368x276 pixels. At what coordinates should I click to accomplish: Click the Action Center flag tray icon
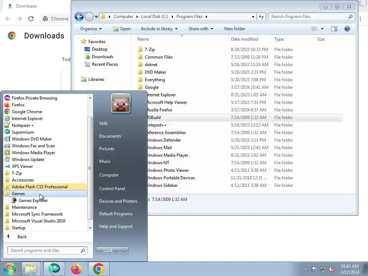[314, 269]
